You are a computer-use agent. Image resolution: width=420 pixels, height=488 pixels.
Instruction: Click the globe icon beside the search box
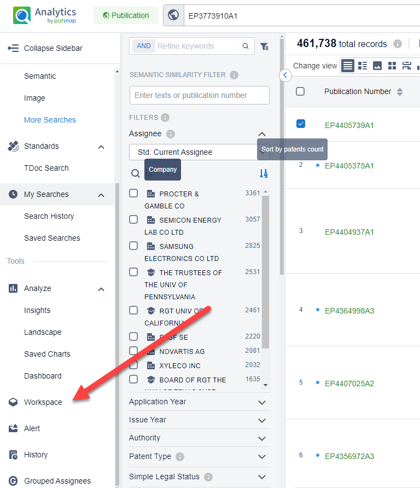click(173, 15)
